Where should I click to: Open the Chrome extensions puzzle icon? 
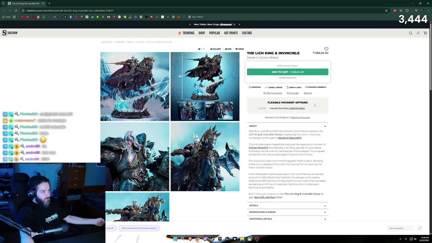[407, 10]
